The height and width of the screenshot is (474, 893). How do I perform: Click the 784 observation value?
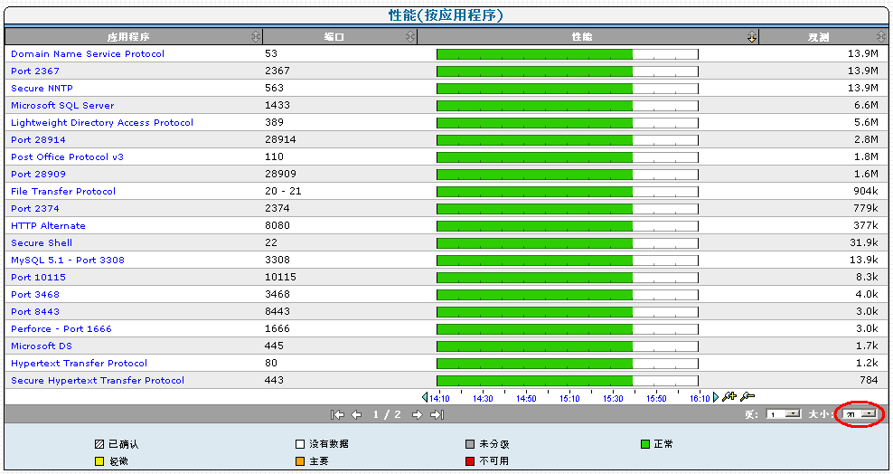click(x=869, y=380)
